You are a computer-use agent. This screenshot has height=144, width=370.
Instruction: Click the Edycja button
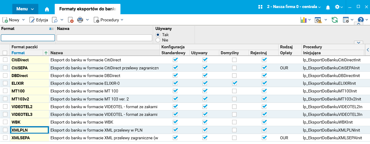pos(39,20)
